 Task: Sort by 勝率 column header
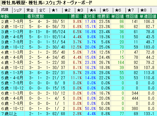point(75,16)
